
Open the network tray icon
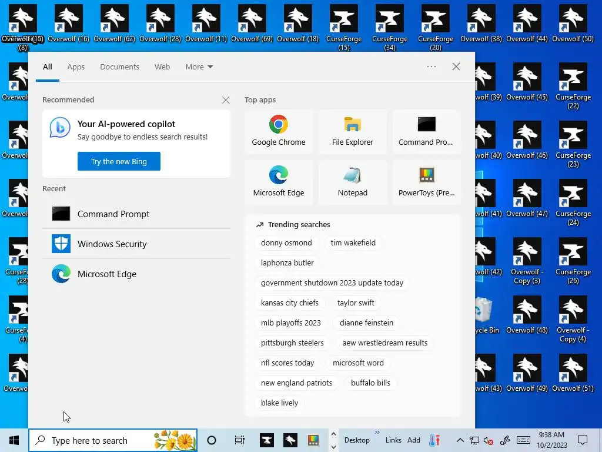474,440
